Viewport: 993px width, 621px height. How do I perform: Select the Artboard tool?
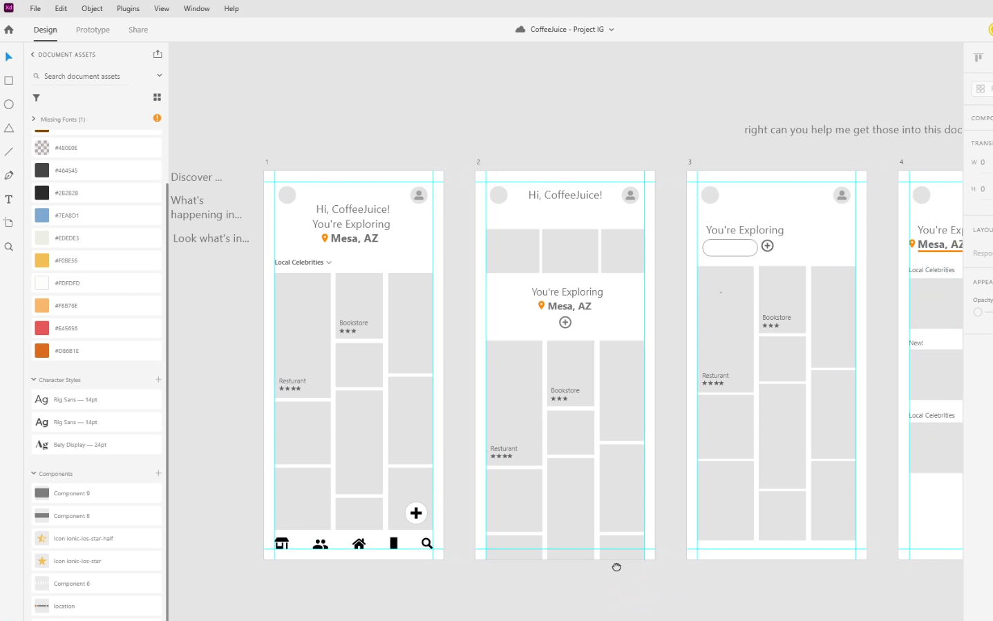[9, 222]
